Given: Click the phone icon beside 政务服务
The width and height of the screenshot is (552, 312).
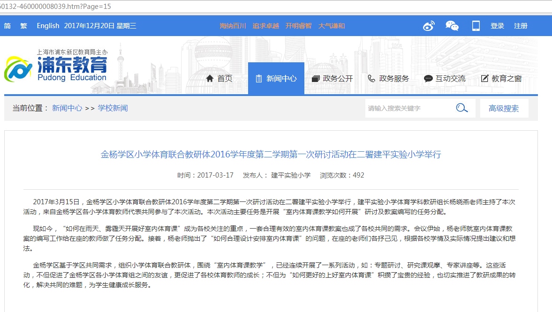Looking at the screenshot, I should [x=371, y=78].
